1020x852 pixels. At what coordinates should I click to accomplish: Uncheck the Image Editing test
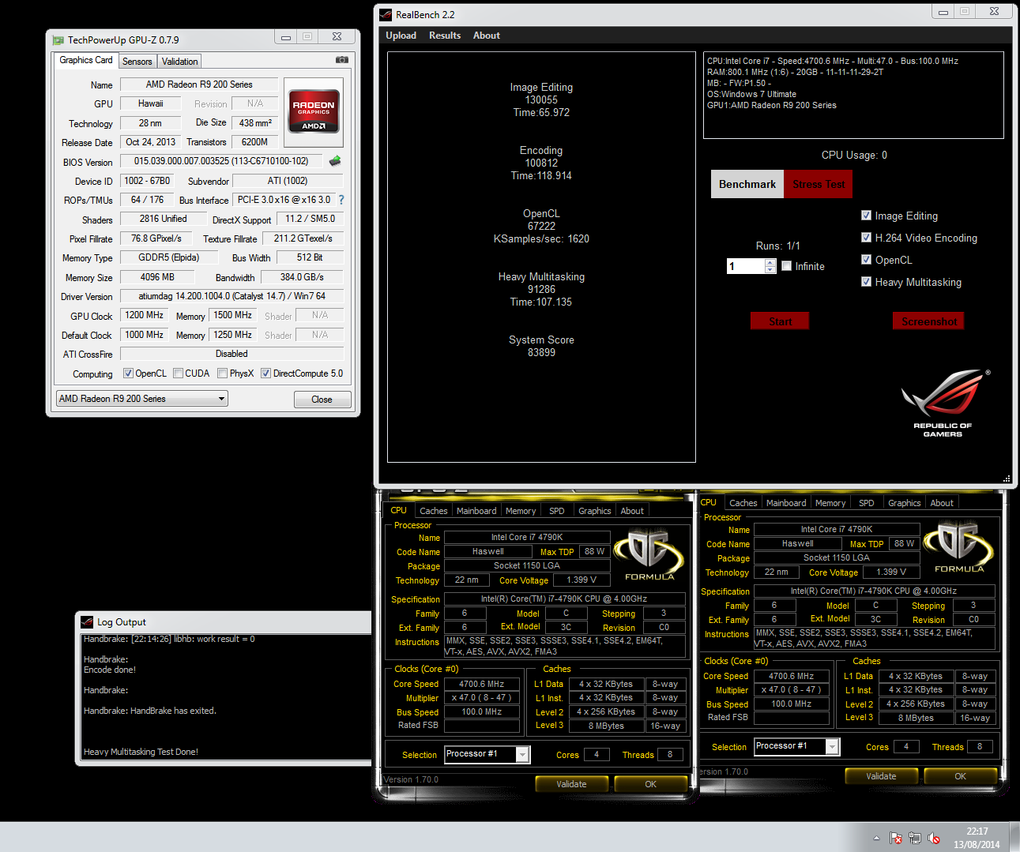(x=866, y=216)
